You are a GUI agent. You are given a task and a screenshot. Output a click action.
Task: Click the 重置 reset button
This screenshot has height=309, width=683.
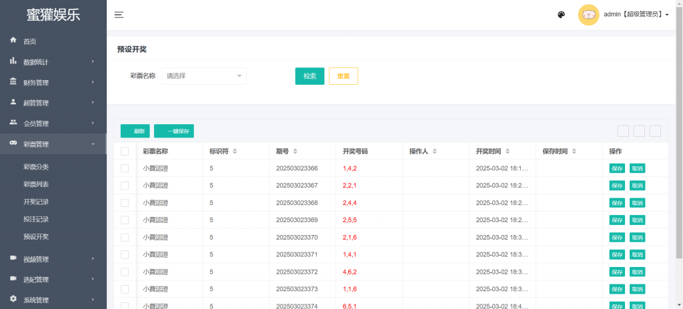344,76
